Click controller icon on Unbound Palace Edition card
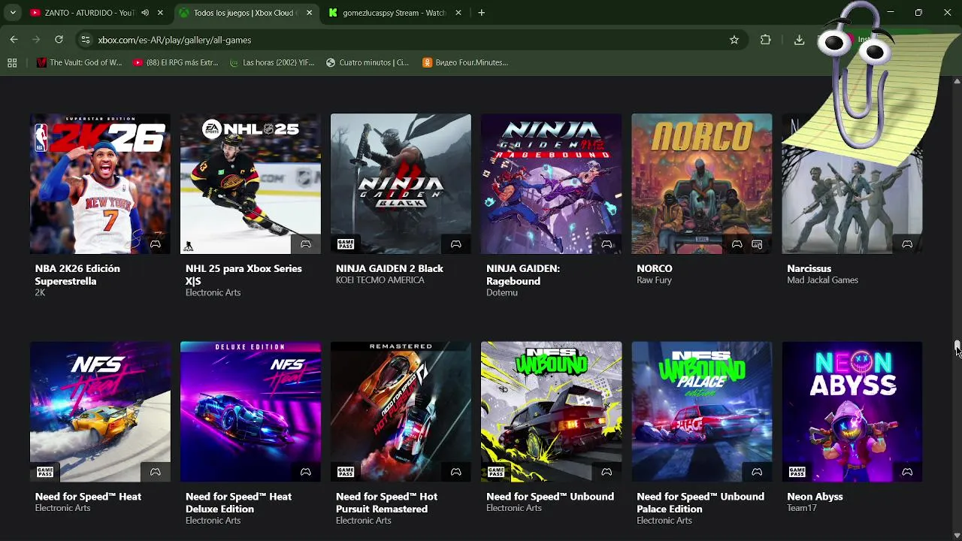962x541 pixels. coord(757,472)
